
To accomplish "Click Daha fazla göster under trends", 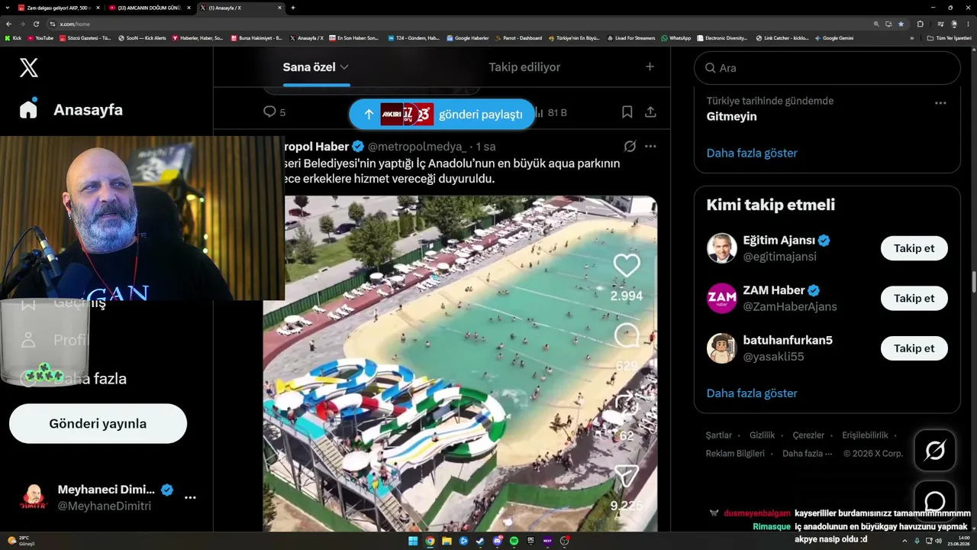I will tap(752, 153).
